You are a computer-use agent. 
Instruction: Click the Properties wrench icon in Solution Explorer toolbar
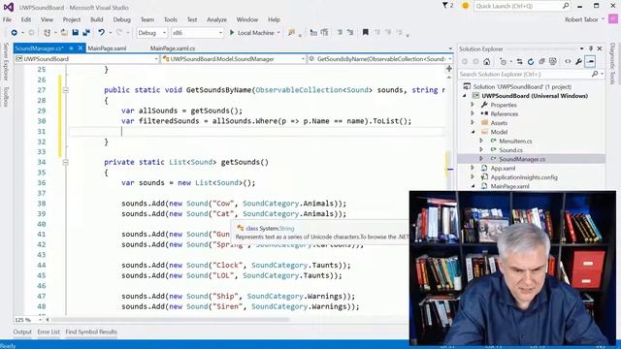pos(578,61)
